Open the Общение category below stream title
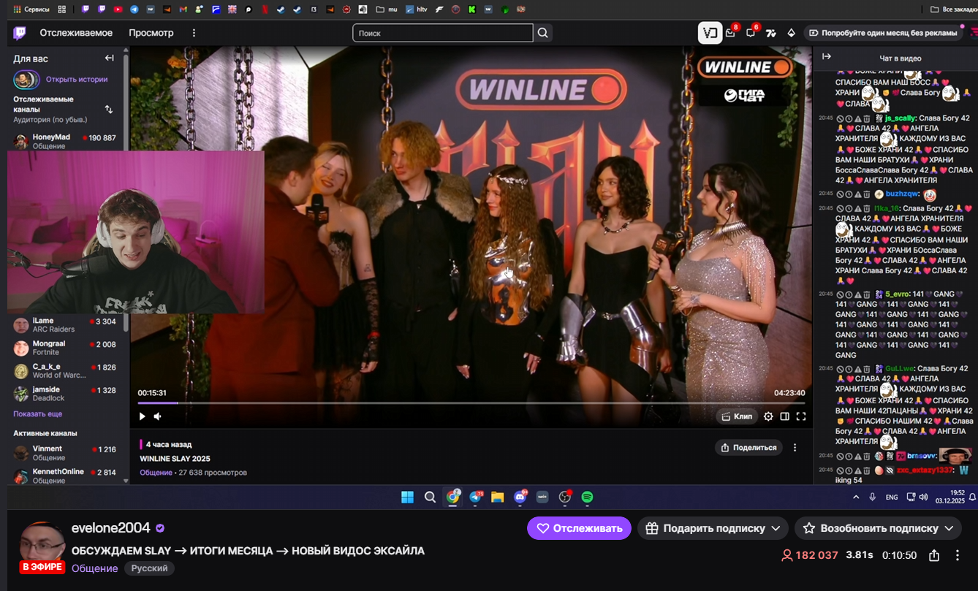This screenshot has height=591, width=978. [x=95, y=568]
